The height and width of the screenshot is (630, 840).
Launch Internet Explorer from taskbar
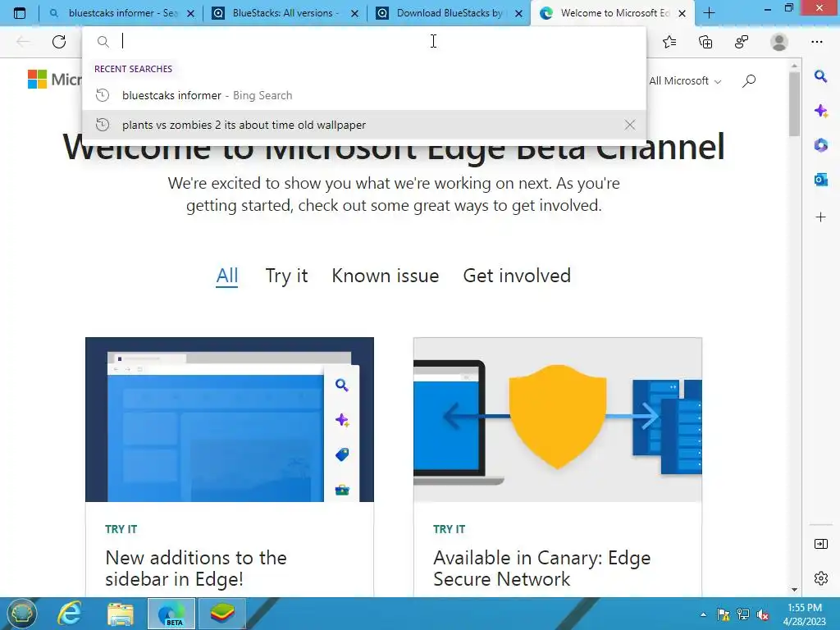pyautogui.click(x=70, y=614)
